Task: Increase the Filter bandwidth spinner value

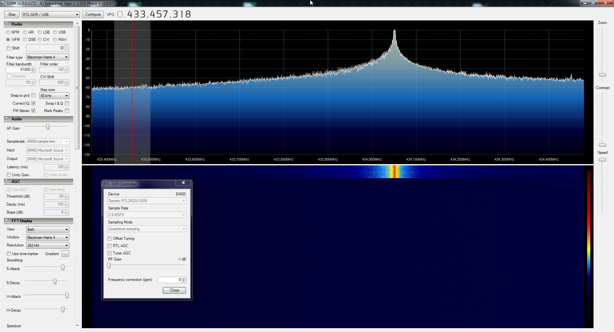Action: 33,68
